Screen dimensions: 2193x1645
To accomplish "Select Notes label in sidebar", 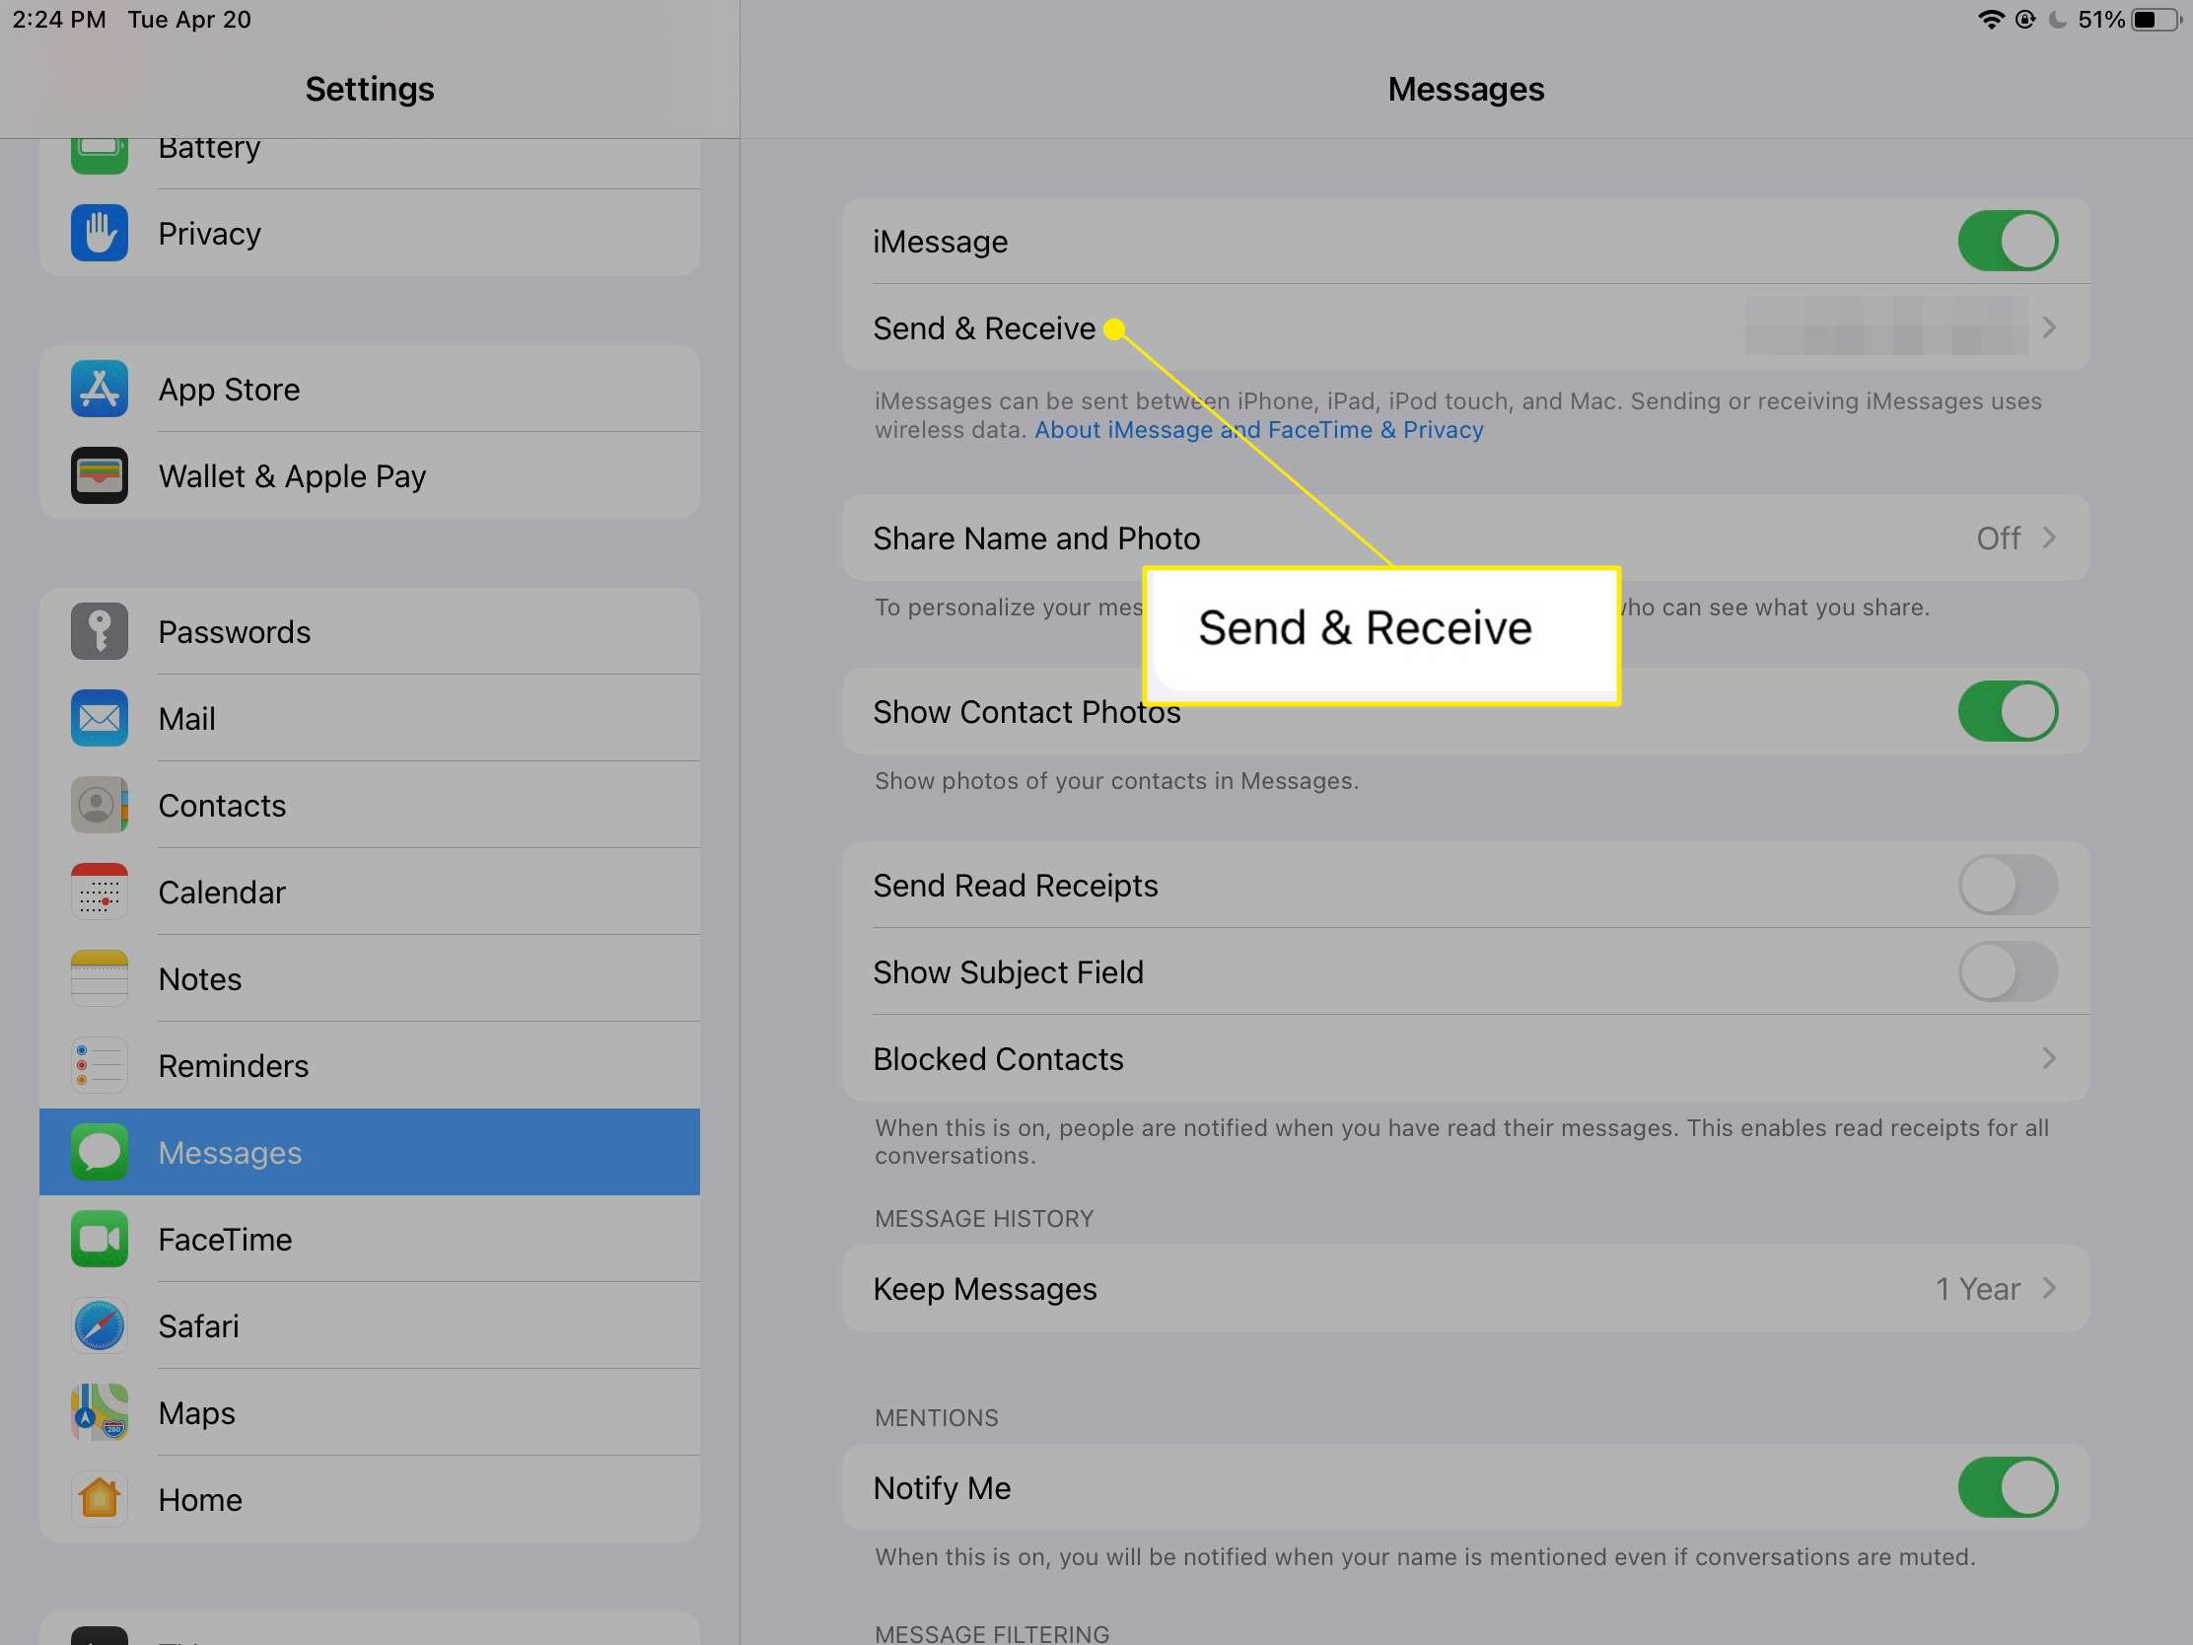I will pos(199,978).
